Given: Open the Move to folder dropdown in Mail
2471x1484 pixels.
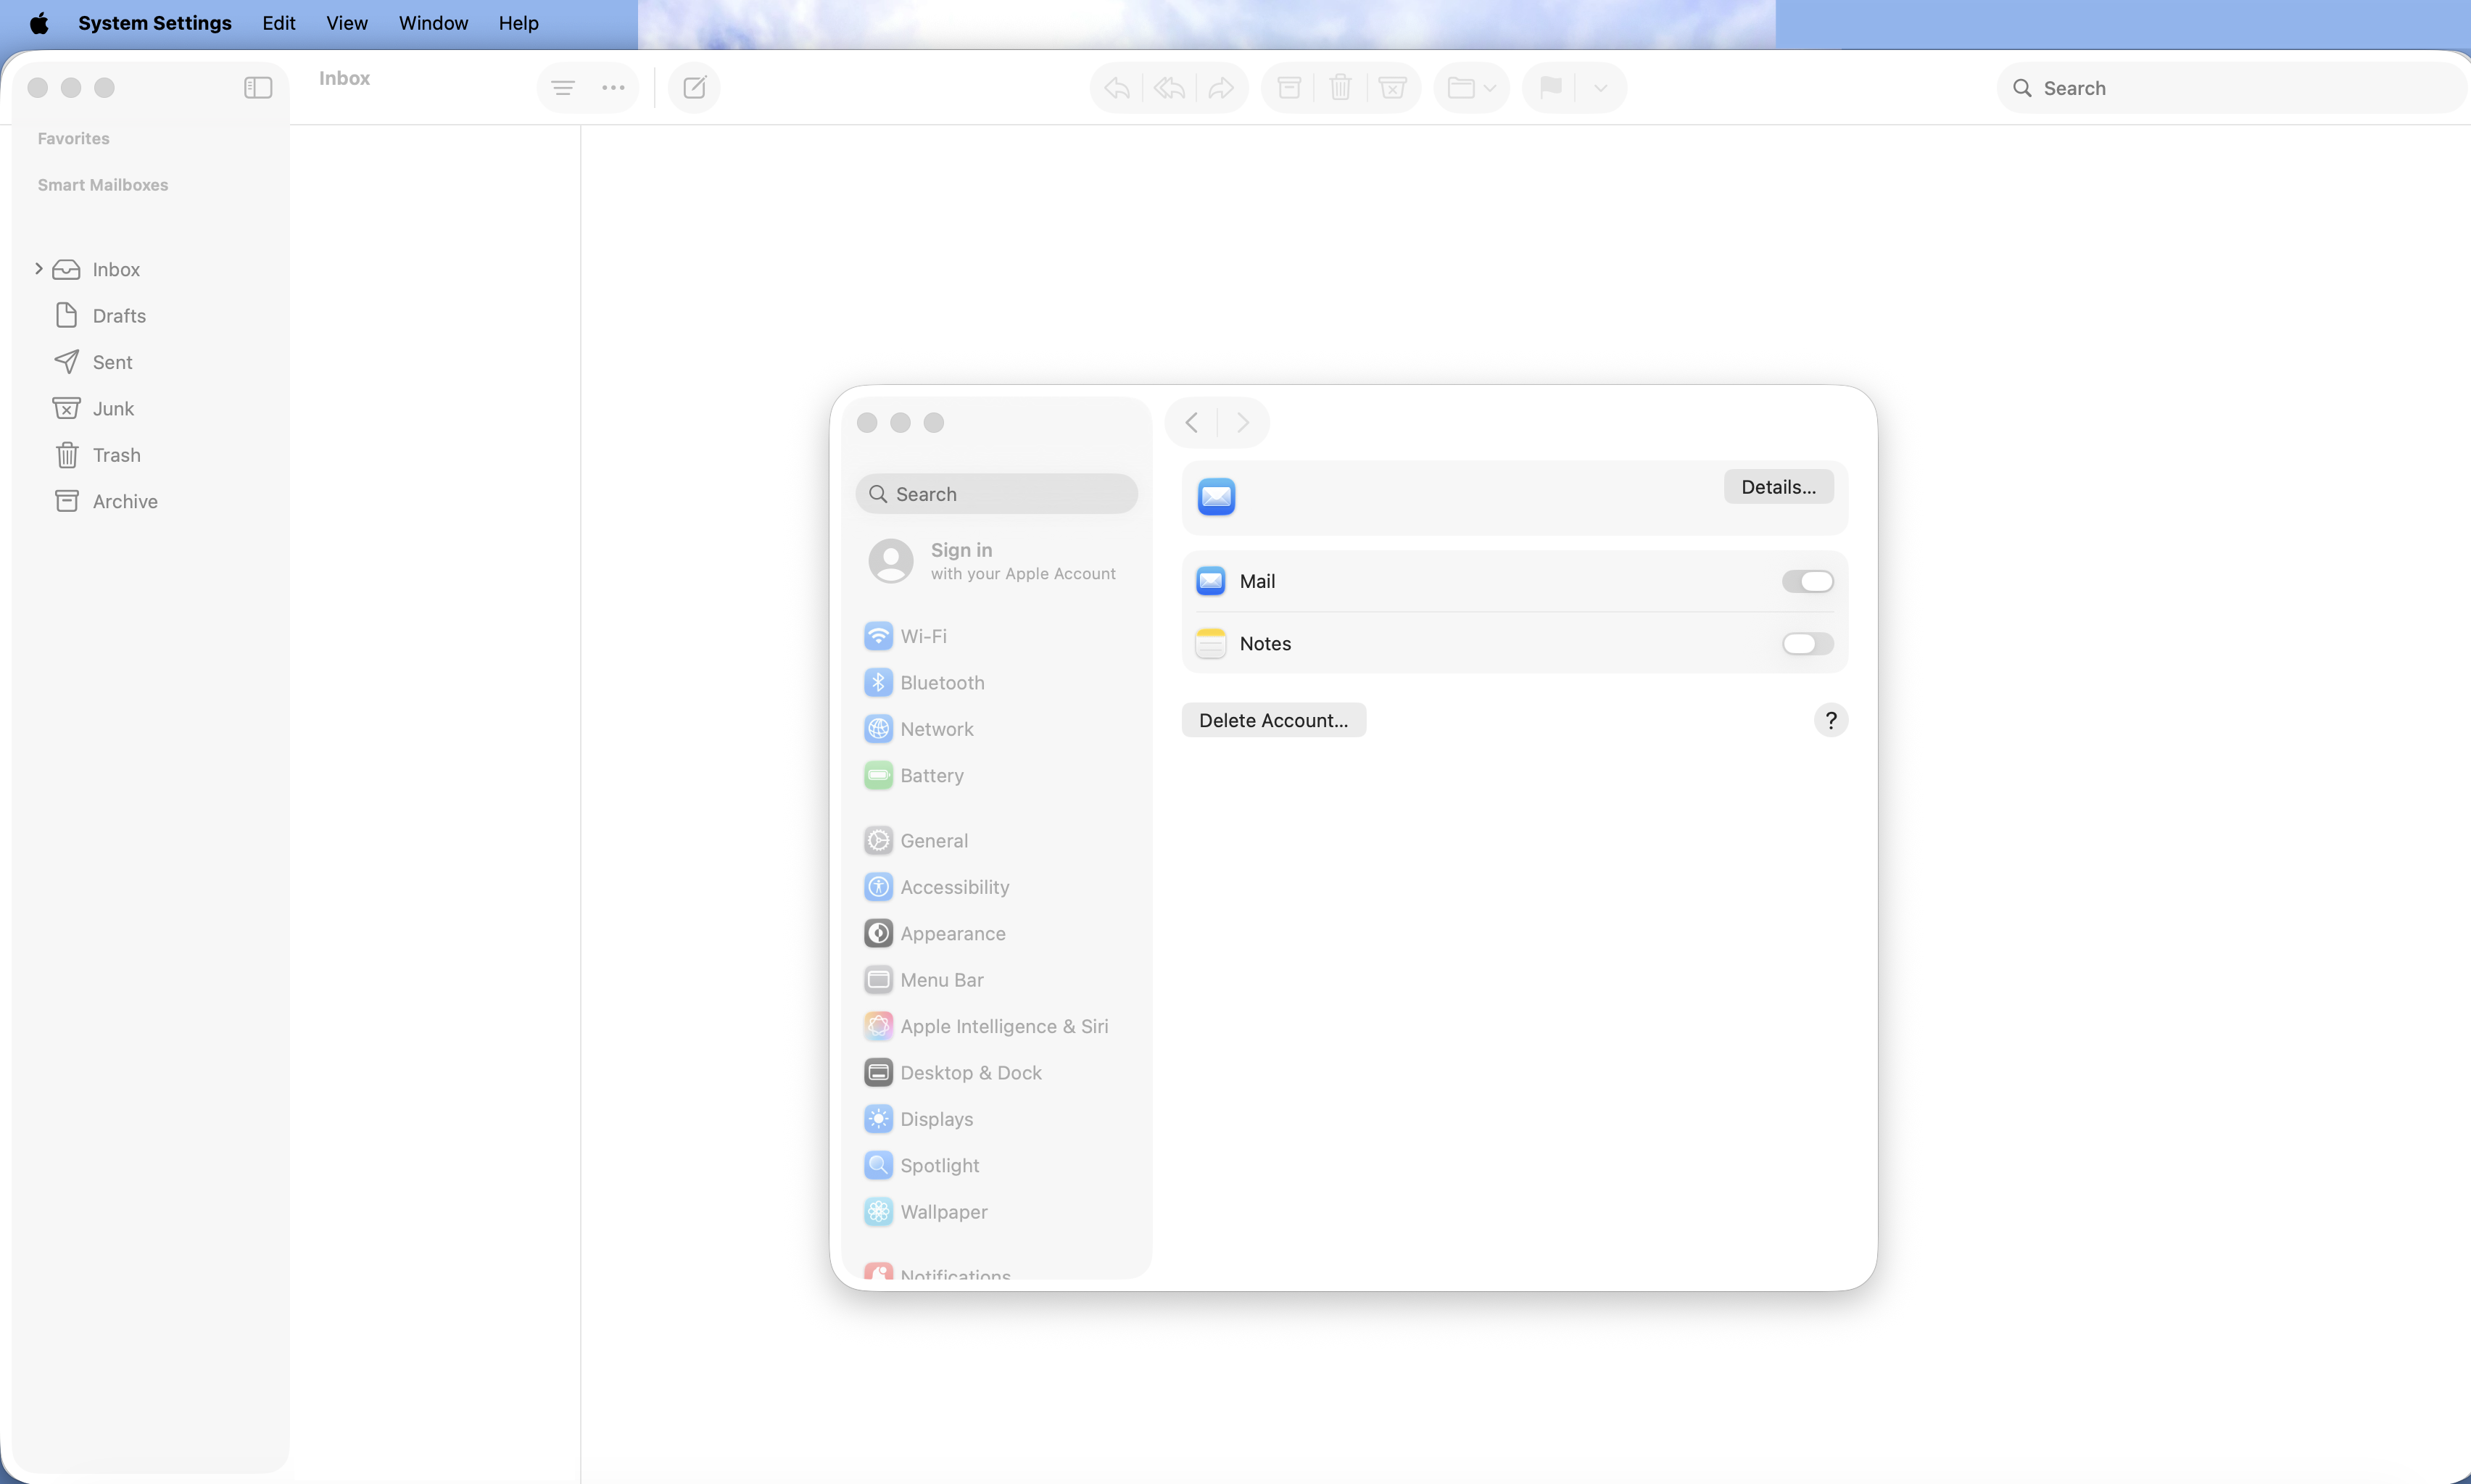Looking at the screenshot, I should [x=1471, y=88].
